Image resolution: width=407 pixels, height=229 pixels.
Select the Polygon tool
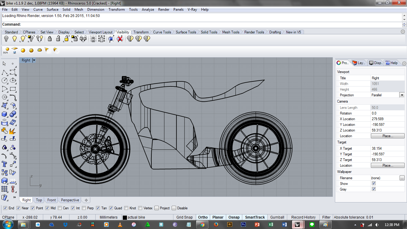click(x=4, y=97)
